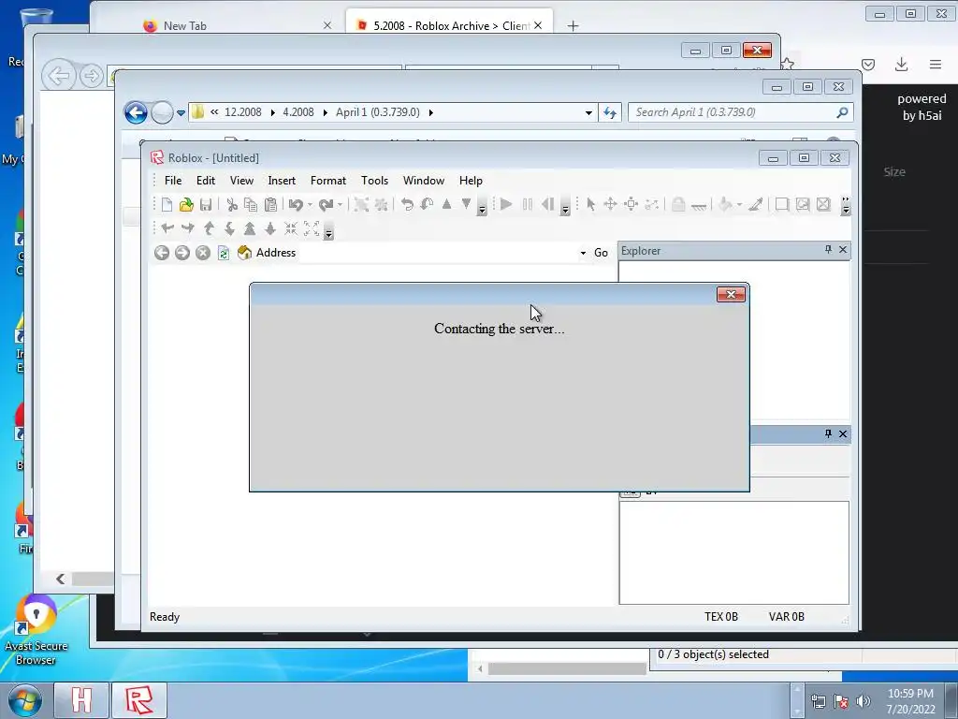Click the Ungroup objects icon
Image resolution: width=958 pixels, height=719 pixels.
point(382,204)
